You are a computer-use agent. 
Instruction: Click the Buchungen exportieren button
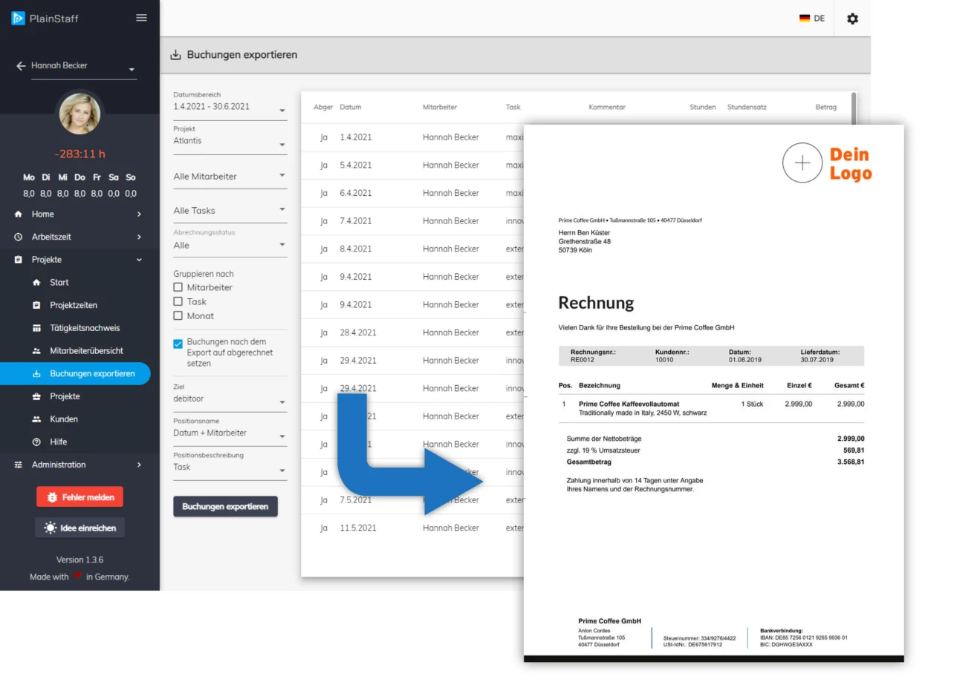click(225, 507)
